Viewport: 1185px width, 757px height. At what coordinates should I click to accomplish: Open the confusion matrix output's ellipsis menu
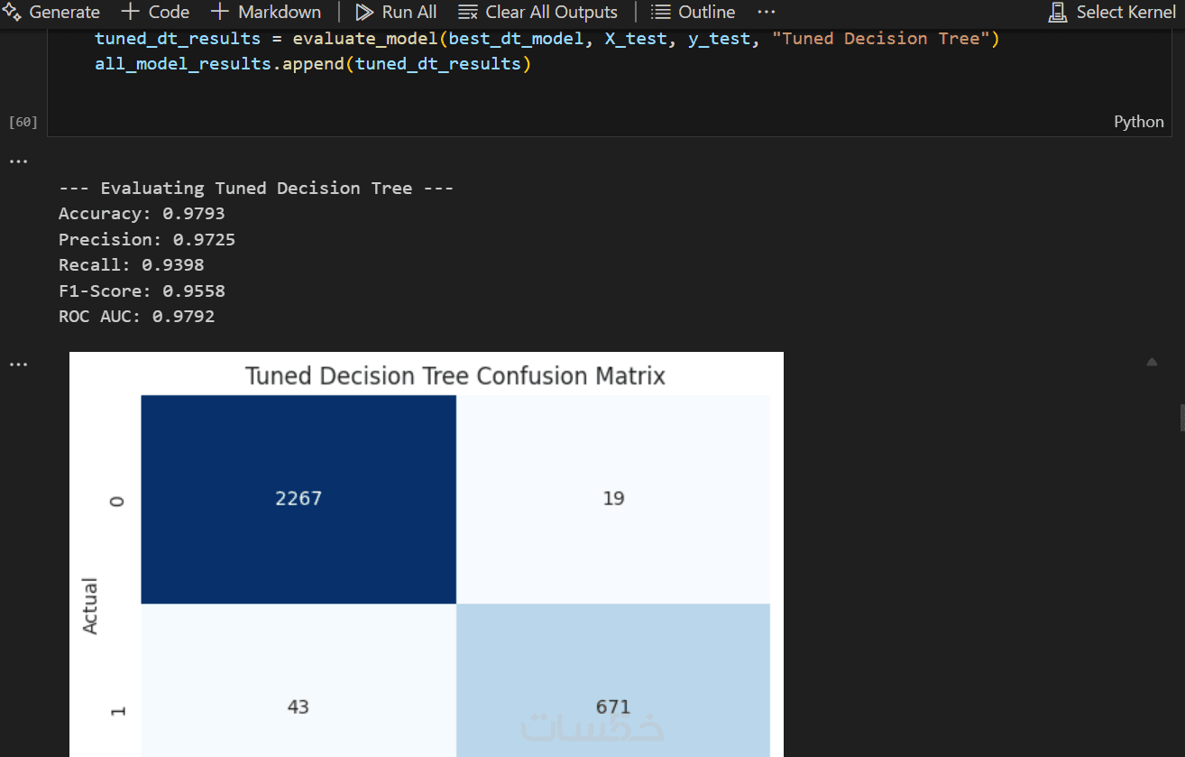[x=18, y=365]
